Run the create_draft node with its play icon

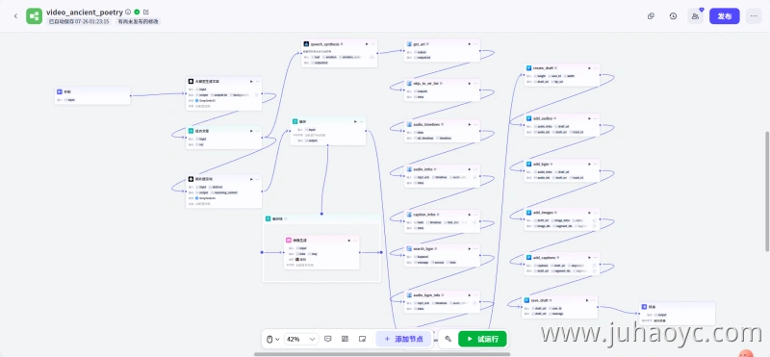click(x=589, y=67)
